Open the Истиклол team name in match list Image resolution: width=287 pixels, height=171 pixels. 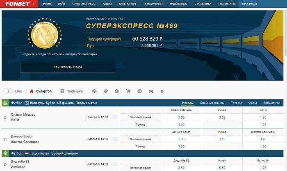pyautogui.click(x=18, y=167)
